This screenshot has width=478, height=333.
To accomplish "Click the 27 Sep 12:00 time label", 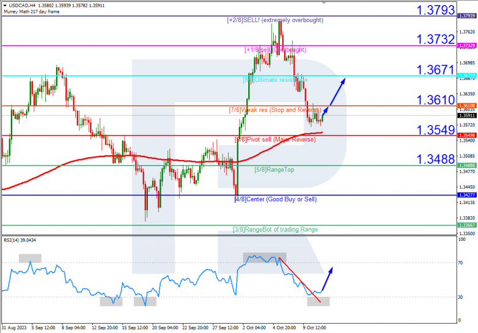I will tap(226, 328).
